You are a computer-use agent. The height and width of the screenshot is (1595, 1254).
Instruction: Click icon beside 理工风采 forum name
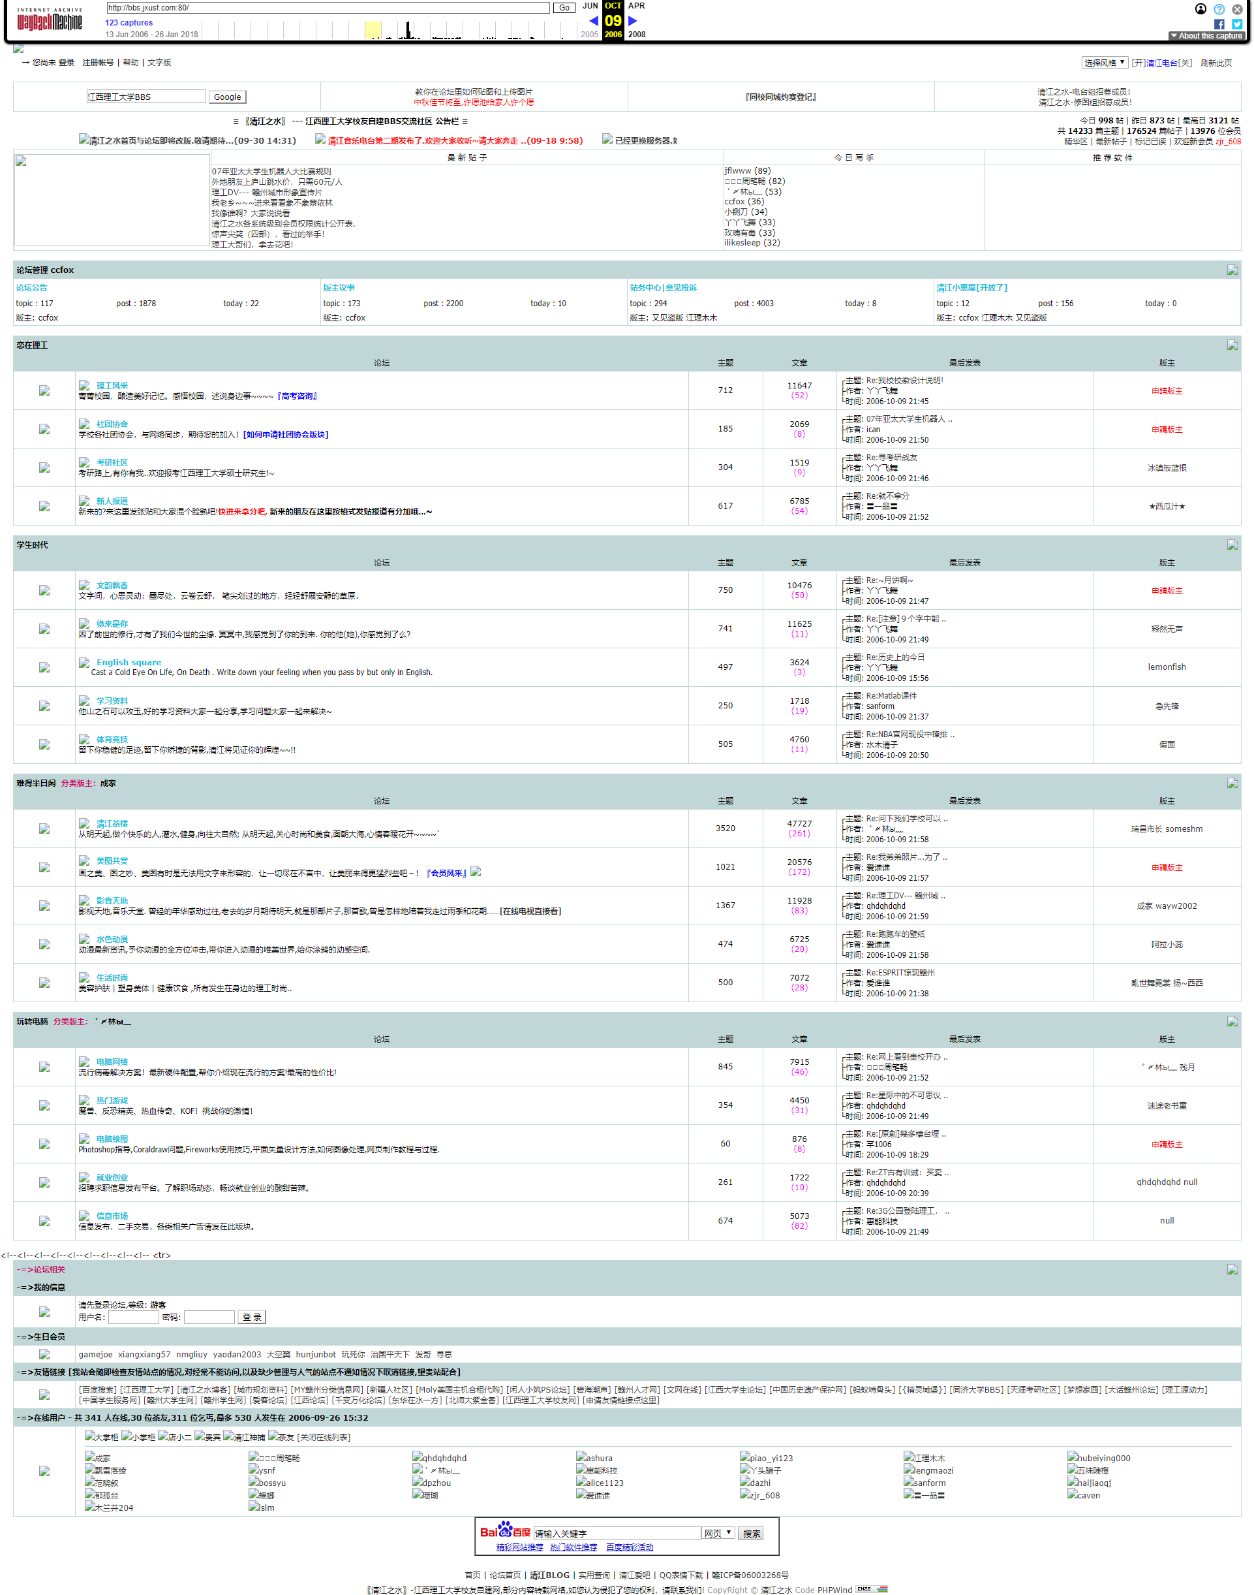click(84, 385)
